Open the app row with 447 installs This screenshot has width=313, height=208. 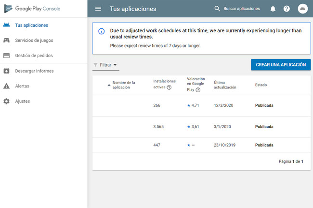(x=201, y=145)
